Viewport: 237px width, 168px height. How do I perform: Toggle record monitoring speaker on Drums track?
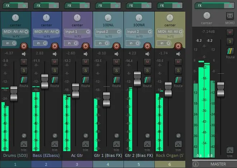coord(24,54)
